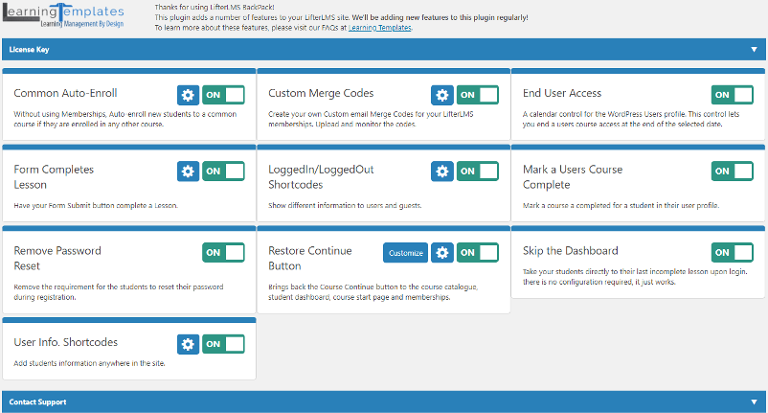Click 'Mark a course a completed' description
Screen dimensions: 768x413
pos(621,206)
